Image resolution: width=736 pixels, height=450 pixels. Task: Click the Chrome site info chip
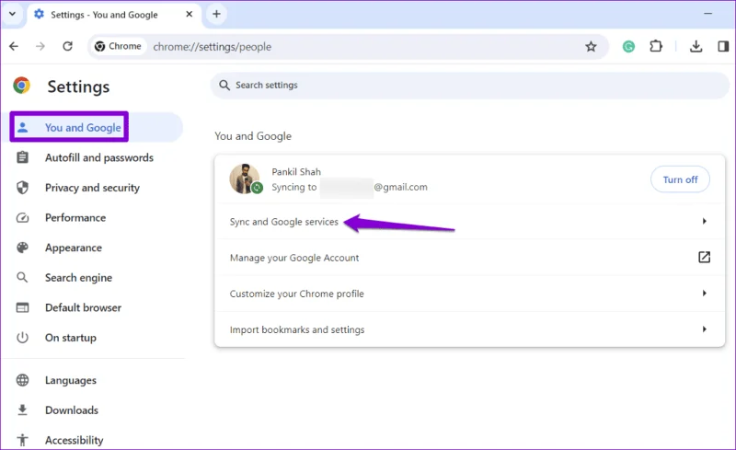point(119,47)
